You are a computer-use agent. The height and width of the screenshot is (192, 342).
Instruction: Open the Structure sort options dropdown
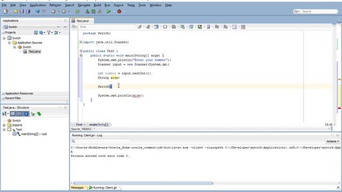point(5,114)
